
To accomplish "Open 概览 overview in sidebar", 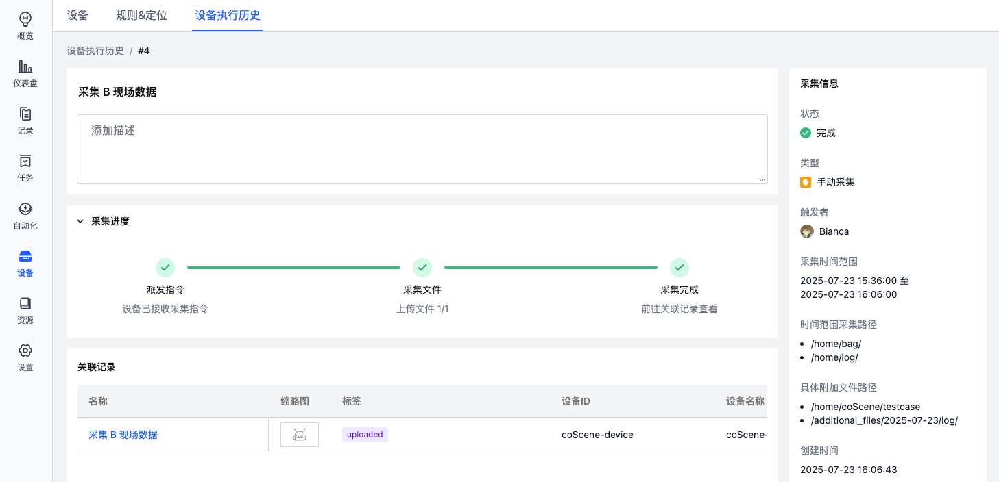I will [x=25, y=26].
